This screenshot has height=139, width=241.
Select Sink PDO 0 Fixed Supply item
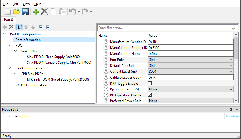click(54, 57)
